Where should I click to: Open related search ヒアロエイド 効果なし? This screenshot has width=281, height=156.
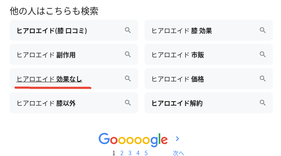point(74,79)
